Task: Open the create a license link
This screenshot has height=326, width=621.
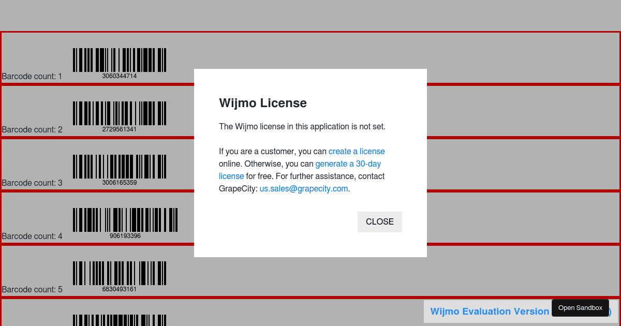Action: click(x=357, y=152)
